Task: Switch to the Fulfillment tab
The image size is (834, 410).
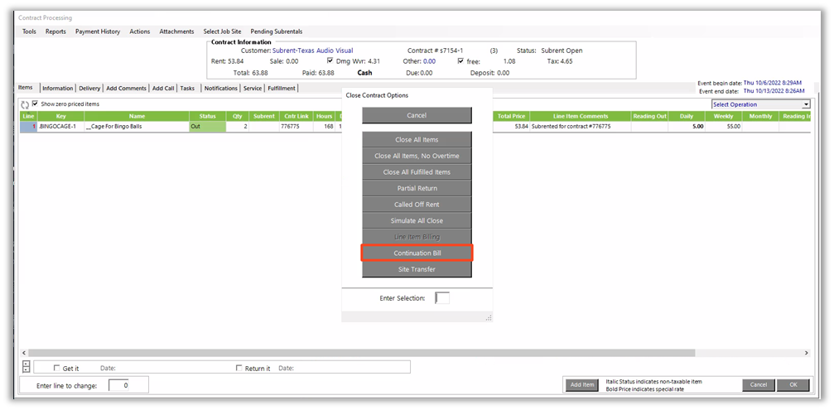Action: 281,88
